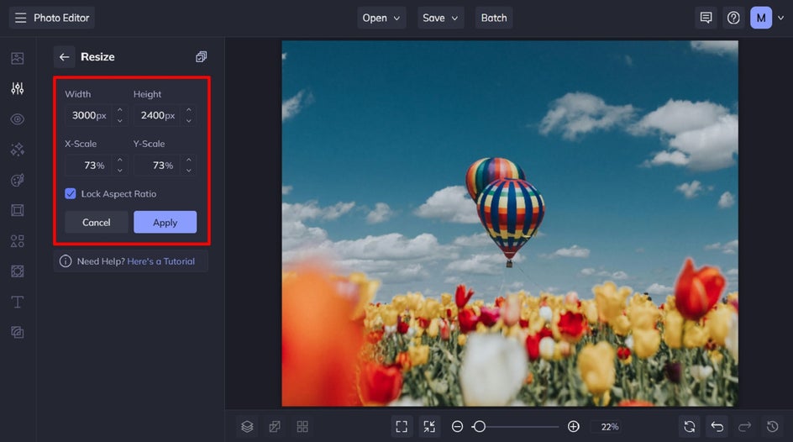The width and height of the screenshot is (793, 442).
Task: Open the Artsy palette icon
Action: (17, 180)
